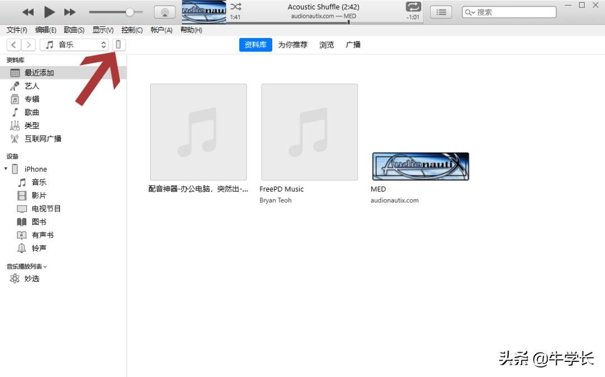This screenshot has height=377, width=605.
Task: Open the search magnifier dropdown
Action: [469, 12]
